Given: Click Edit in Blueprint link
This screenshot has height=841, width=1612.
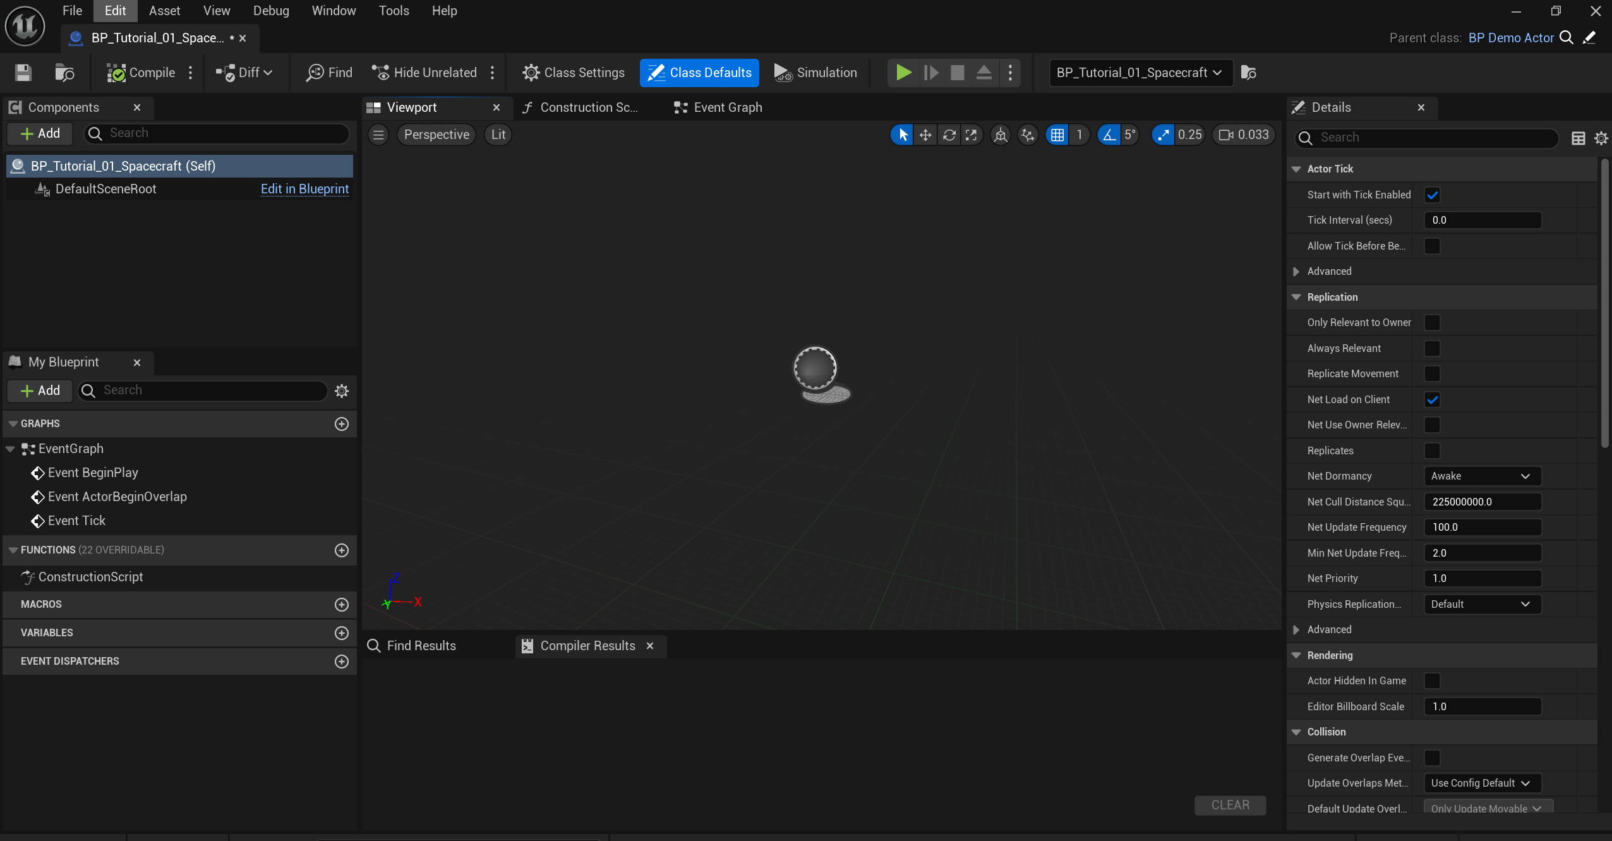Looking at the screenshot, I should point(304,189).
